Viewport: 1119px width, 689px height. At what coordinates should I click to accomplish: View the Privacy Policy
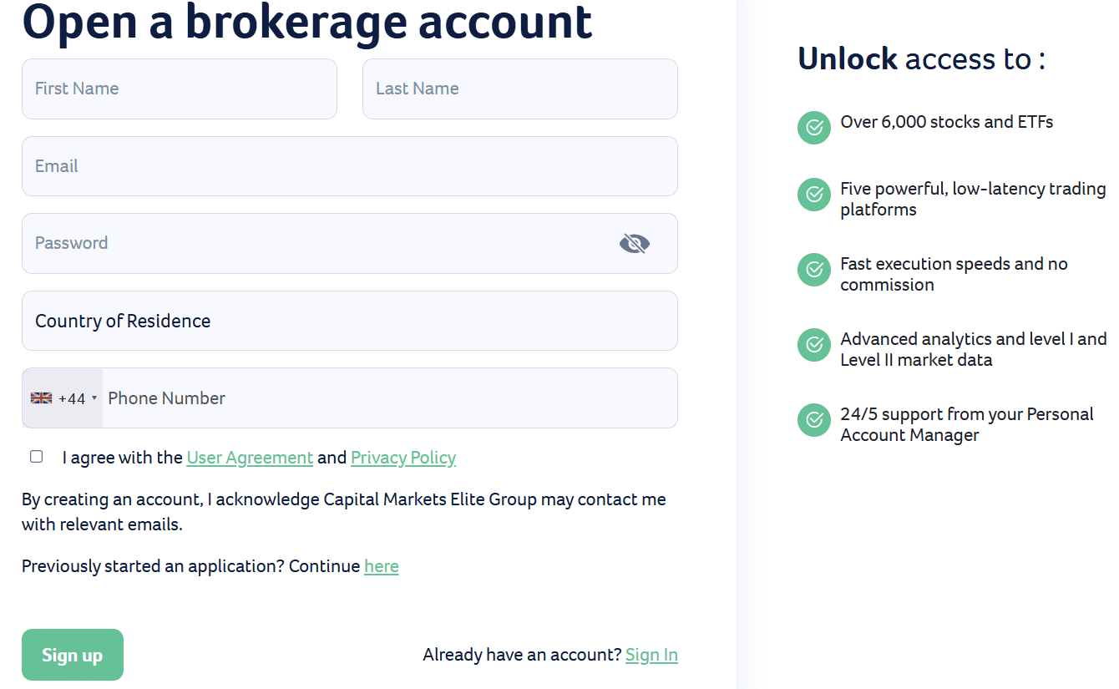click(403, 458)
